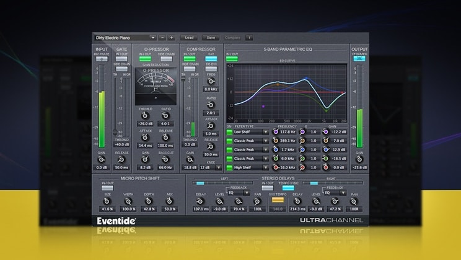This screenshot has width=461, height=260.
Task: Open filter type dropdown for 289.1 Hz band
Action: 252,141
